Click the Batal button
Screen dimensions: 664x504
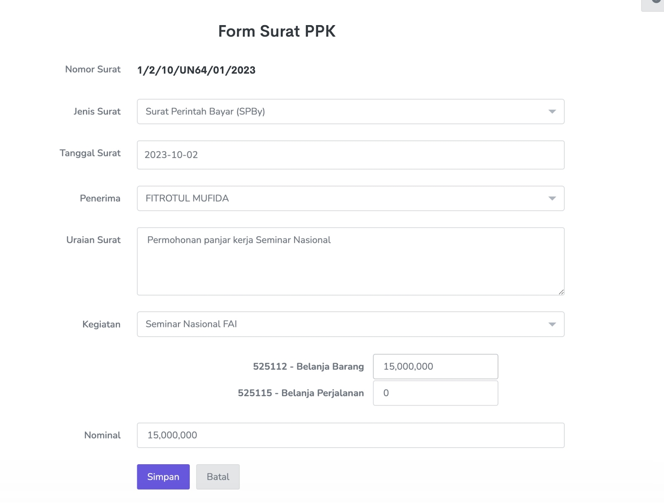tap(218, 477)
